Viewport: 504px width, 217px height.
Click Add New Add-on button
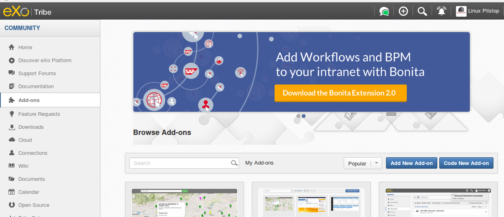(412, 163)
